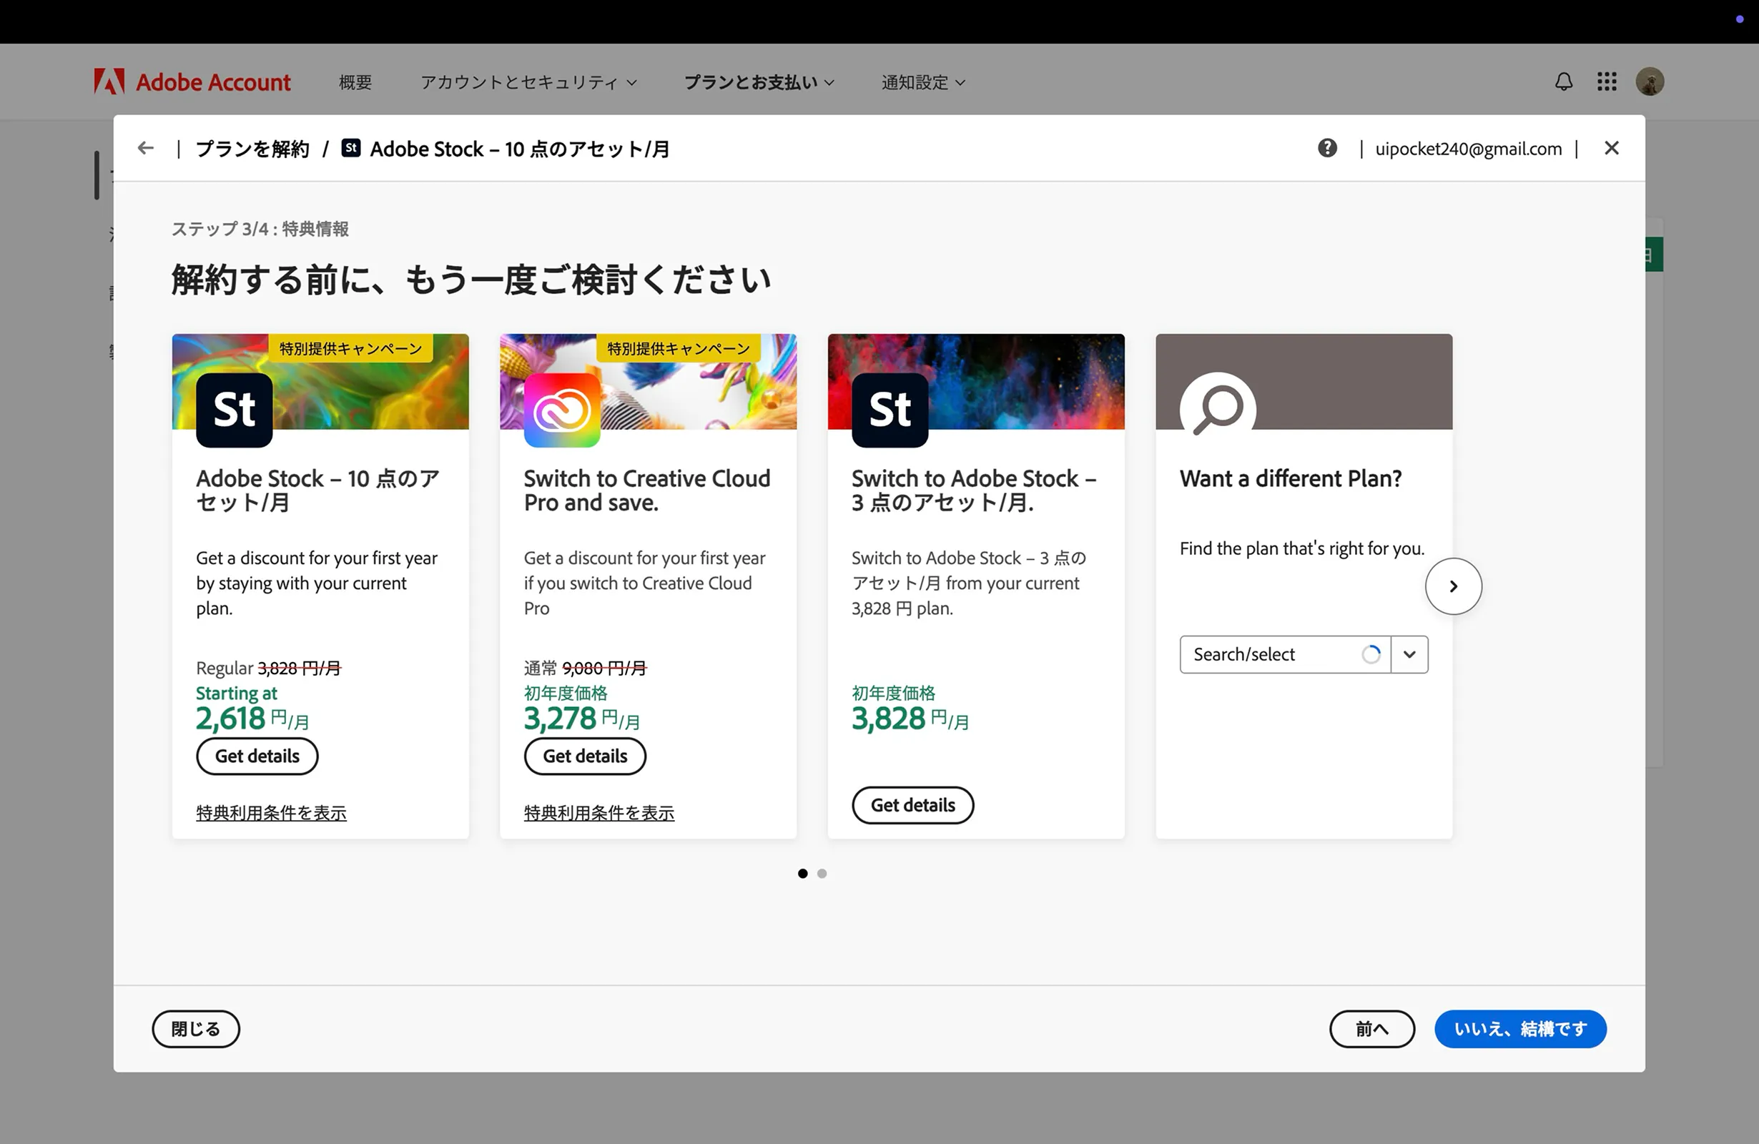Click the St icon on the 3 assets switch card
Screen dimensions: 1759x1144
(890, 410)
